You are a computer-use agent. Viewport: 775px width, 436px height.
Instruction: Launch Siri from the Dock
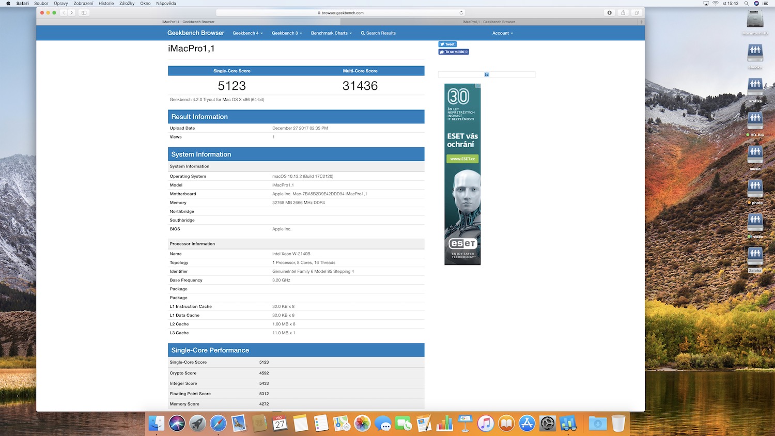pos(177,424)
